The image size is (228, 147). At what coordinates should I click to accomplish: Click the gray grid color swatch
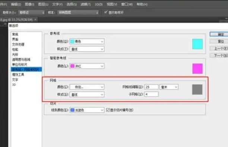(197, 90)
